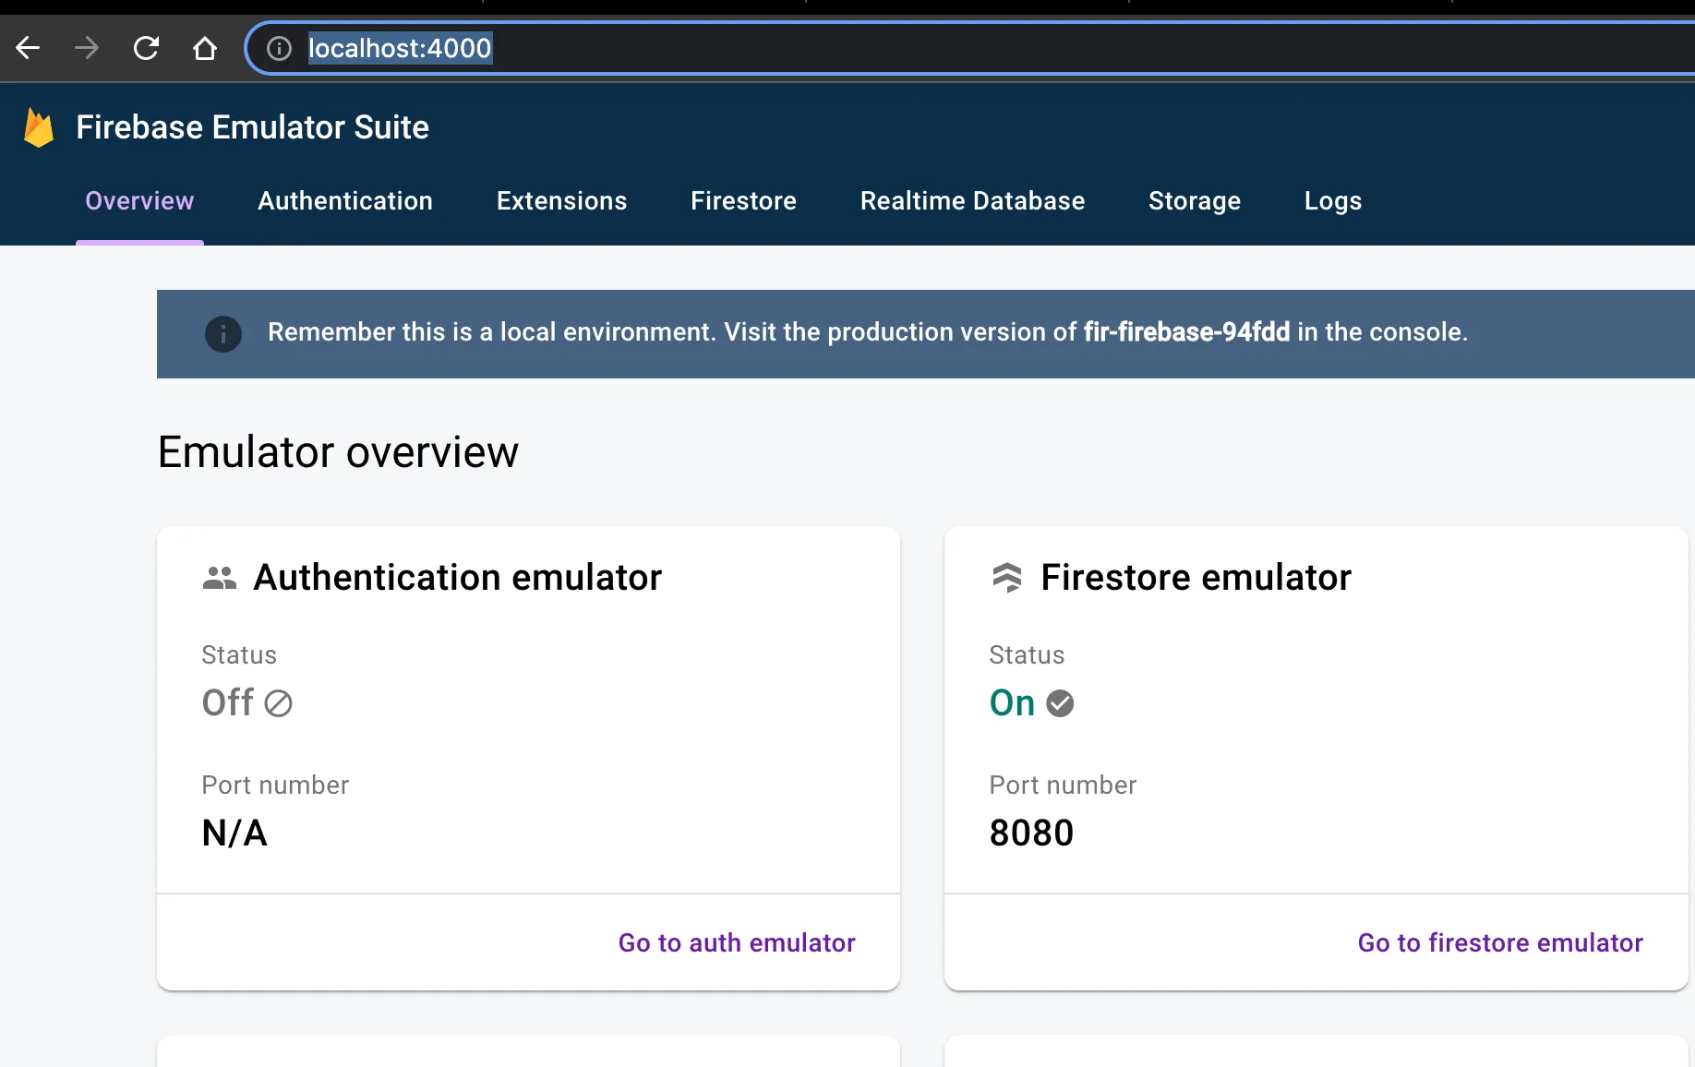Click the Authentication card Status label

point(239,655)
